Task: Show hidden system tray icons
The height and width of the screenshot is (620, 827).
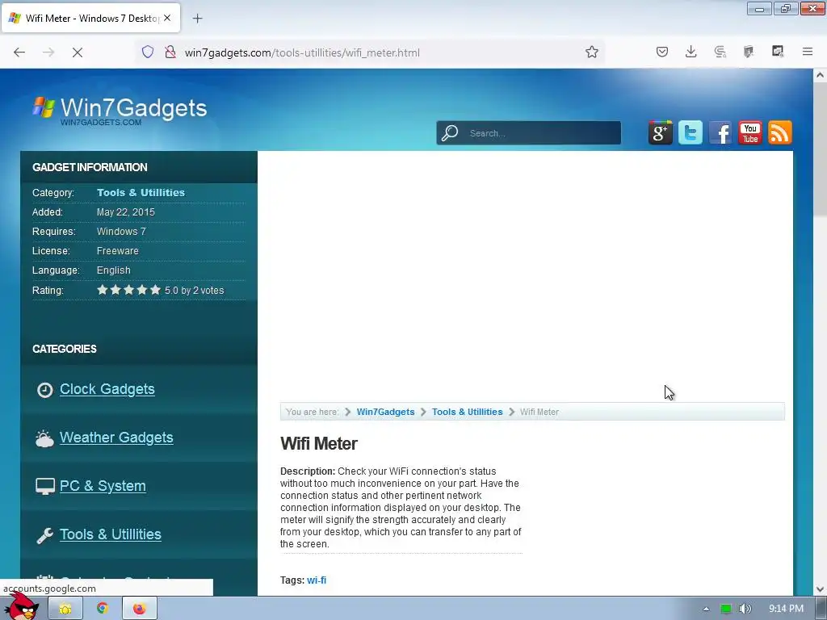Action: 706,609
